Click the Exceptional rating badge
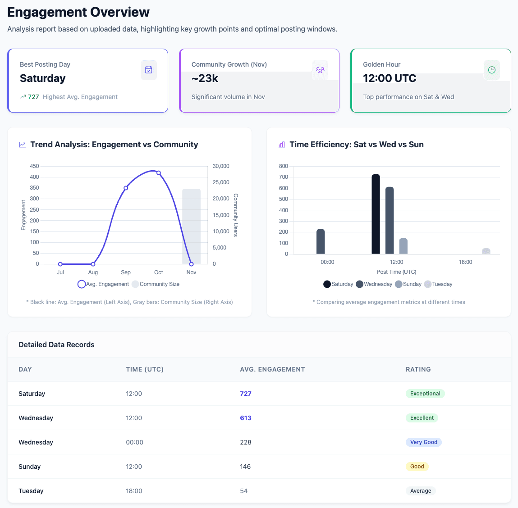This screenshot has height=508, width=518. pyautogui.click(x=425, y=394)
